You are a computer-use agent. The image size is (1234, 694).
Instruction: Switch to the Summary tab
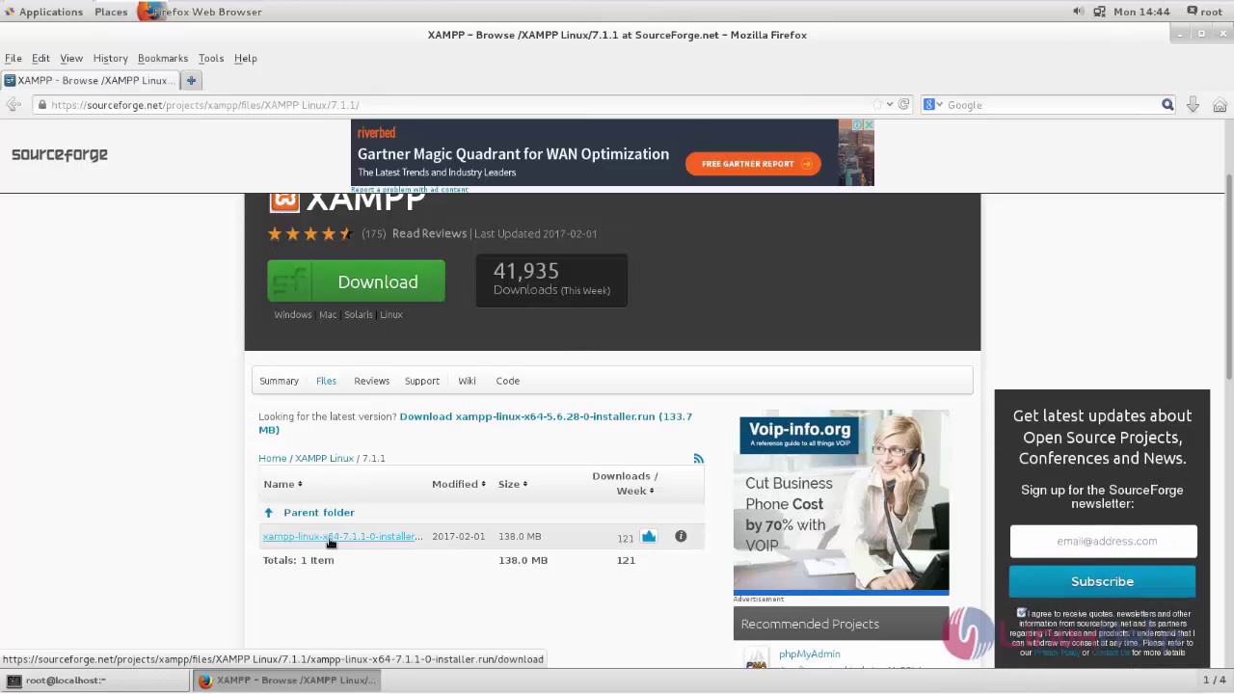279,381
